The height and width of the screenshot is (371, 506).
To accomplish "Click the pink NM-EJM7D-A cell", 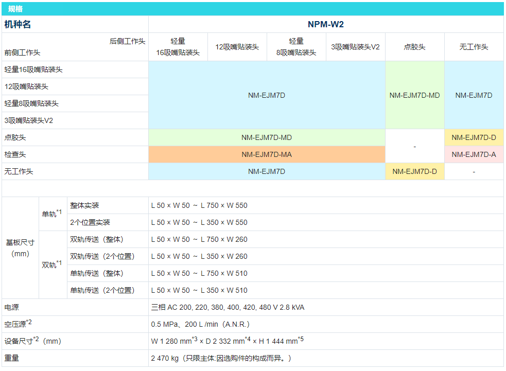I will (474, 154).
